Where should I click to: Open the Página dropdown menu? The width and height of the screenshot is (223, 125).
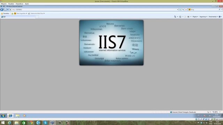(195, 17)
